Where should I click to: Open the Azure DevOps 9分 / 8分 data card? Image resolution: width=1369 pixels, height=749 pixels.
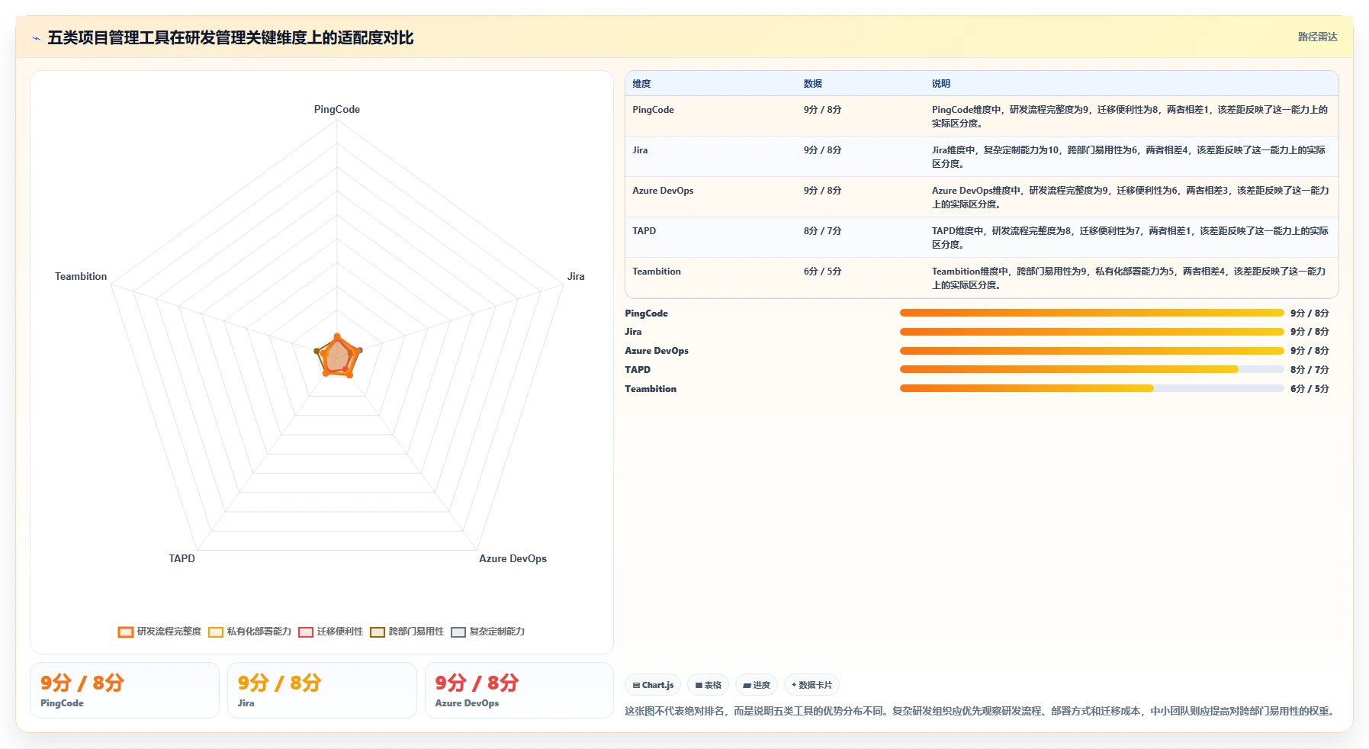tap(519, 690)
